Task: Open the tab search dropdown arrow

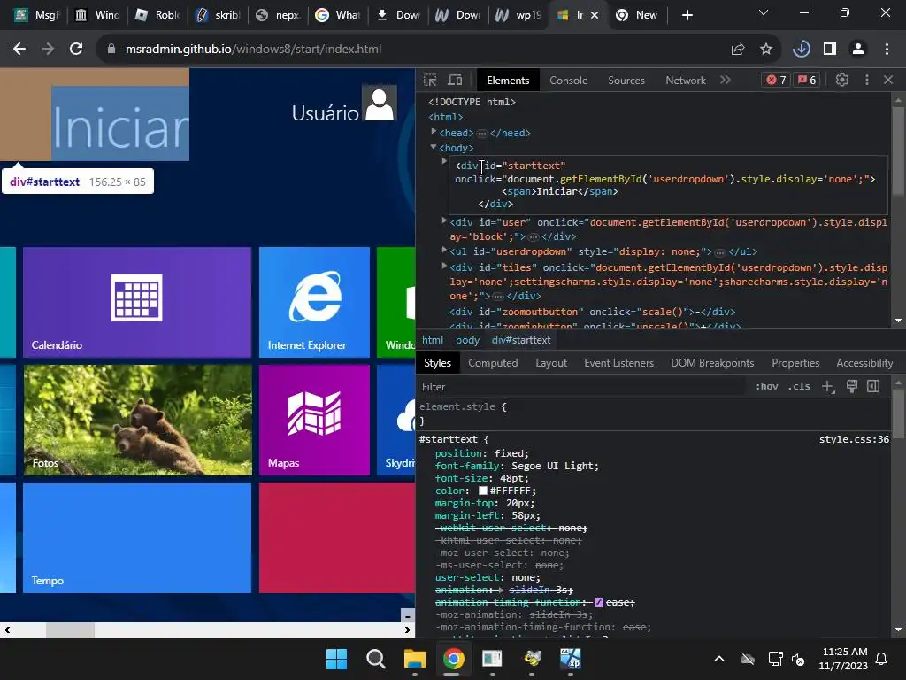Action: click(x=764, y=12)
